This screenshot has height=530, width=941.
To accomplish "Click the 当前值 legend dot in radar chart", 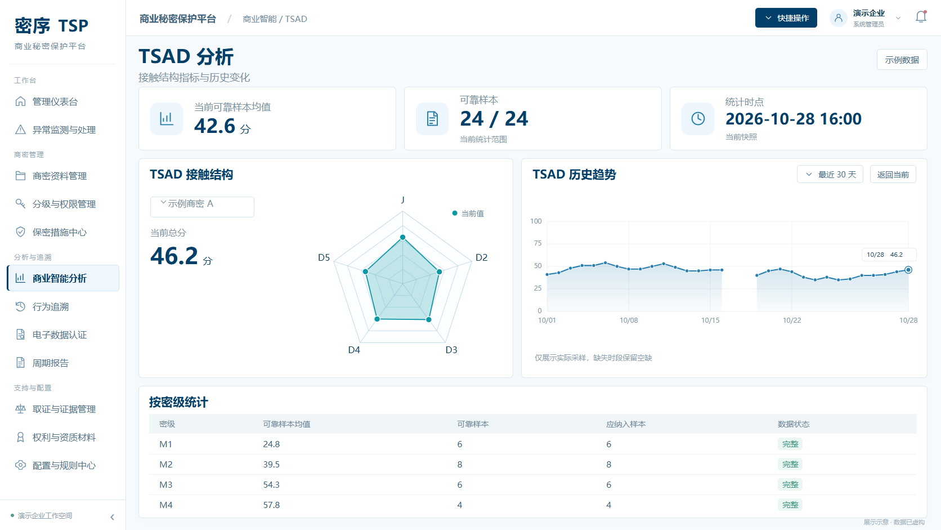I will point(455,213).
